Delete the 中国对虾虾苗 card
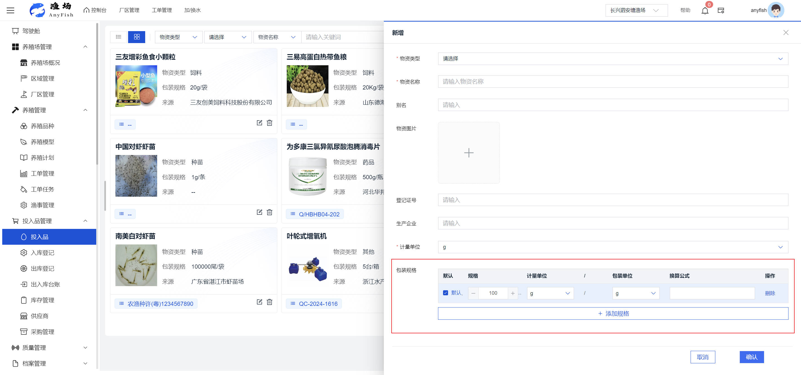801x375 pixels. pyautogui.click(x=270, y=212)
